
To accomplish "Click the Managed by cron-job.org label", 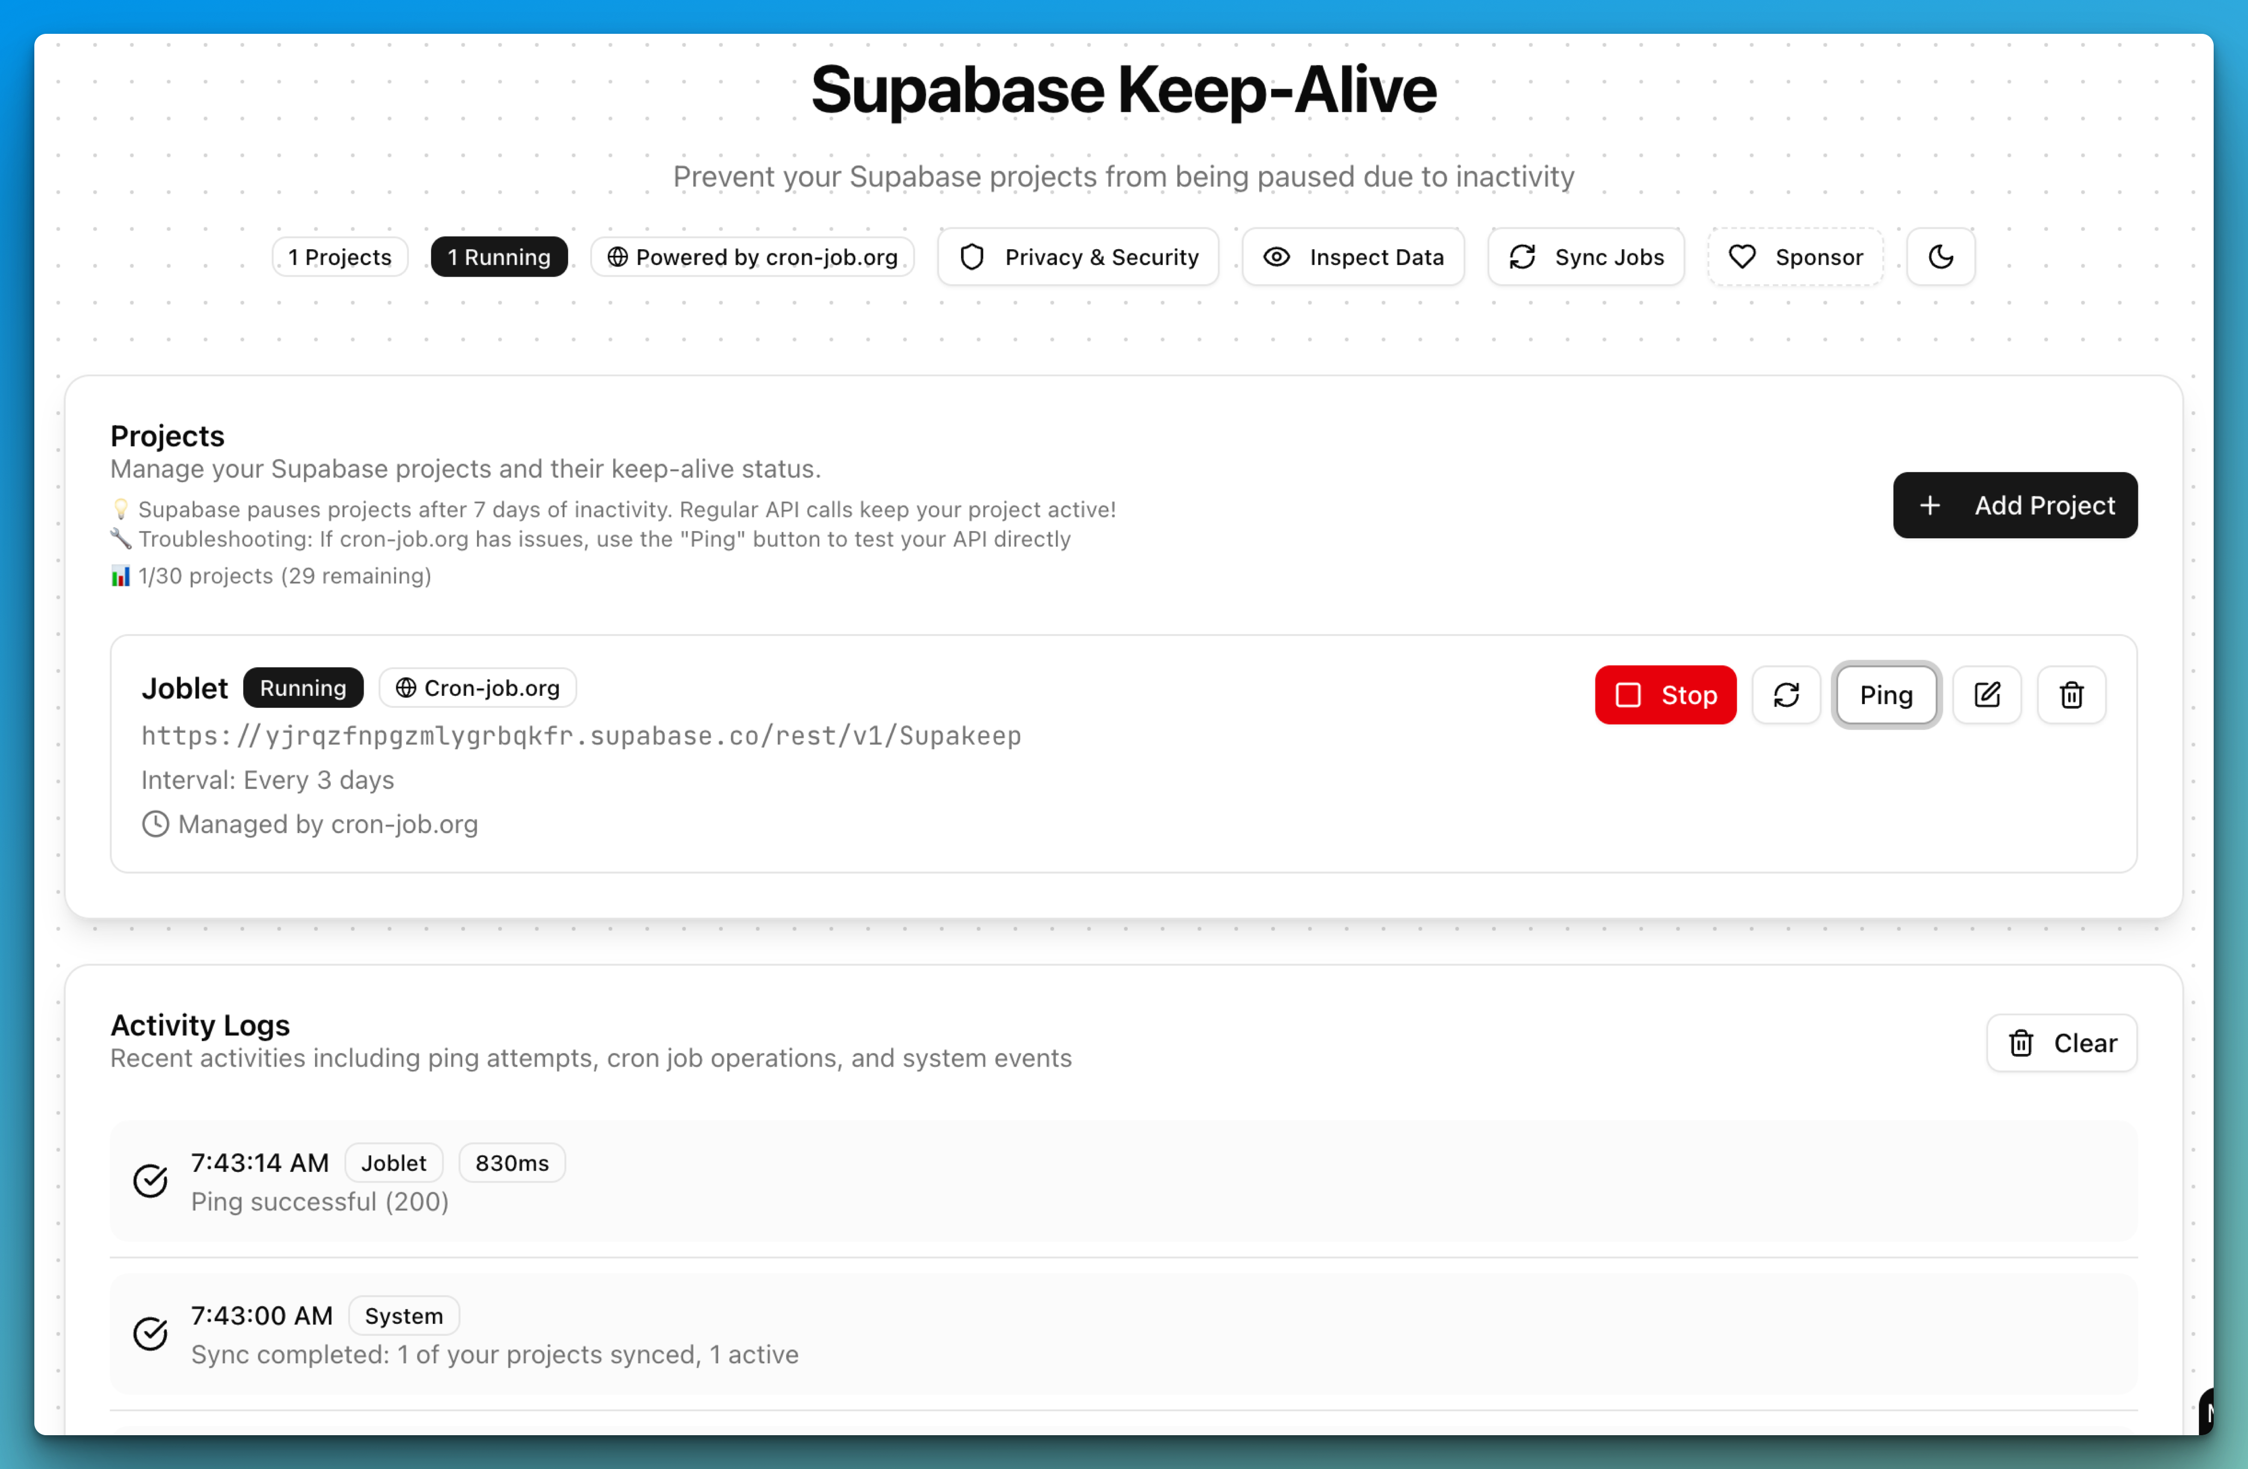I will pos(328,824).
